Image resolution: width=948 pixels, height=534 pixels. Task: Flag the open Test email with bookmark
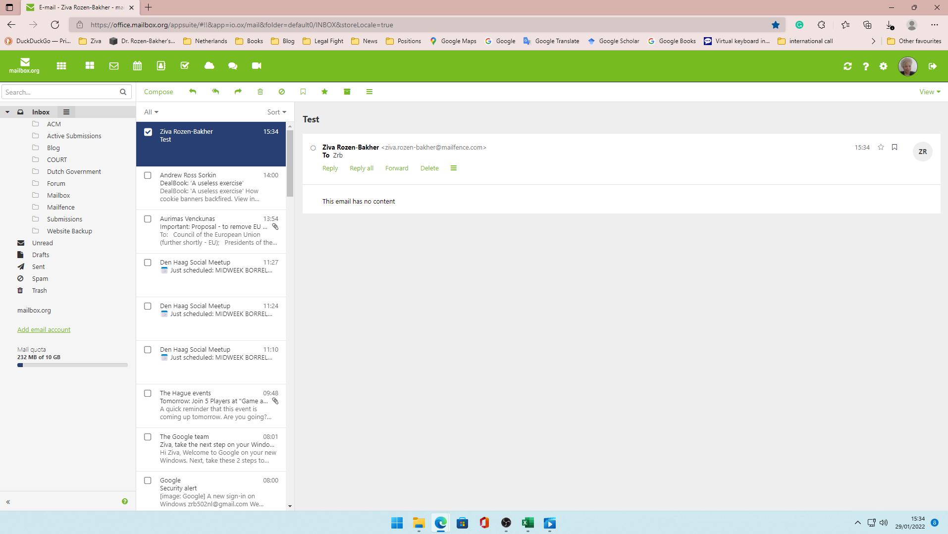(895, 147)
